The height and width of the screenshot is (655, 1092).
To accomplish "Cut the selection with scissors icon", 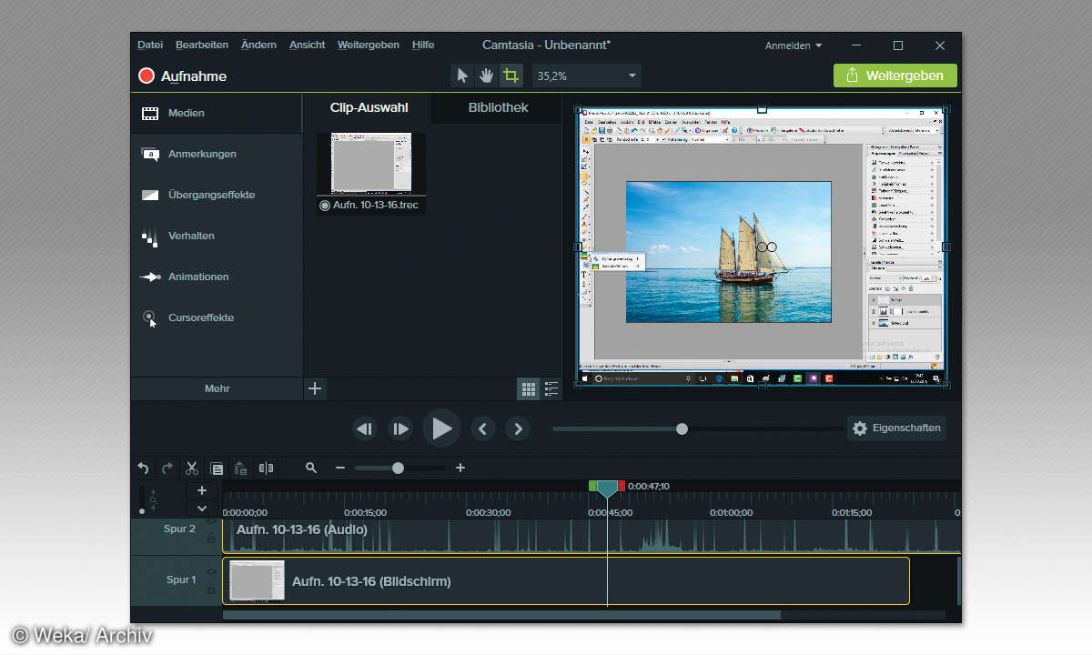I will (192, 468).
